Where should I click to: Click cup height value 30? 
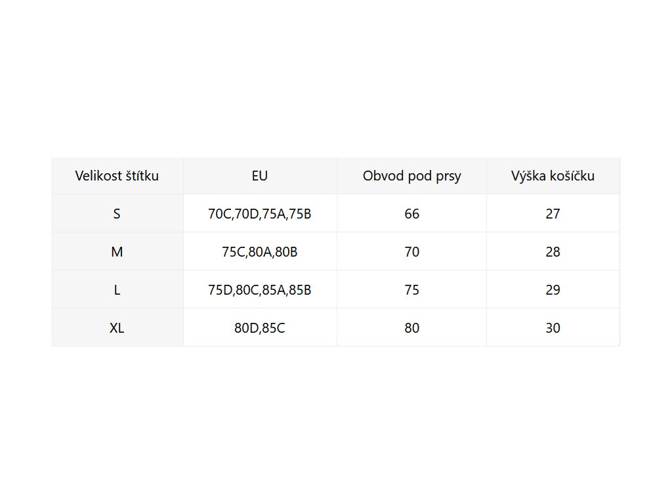point(553,328)
